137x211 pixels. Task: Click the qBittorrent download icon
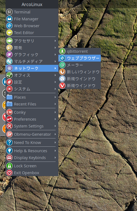(62, 51)
